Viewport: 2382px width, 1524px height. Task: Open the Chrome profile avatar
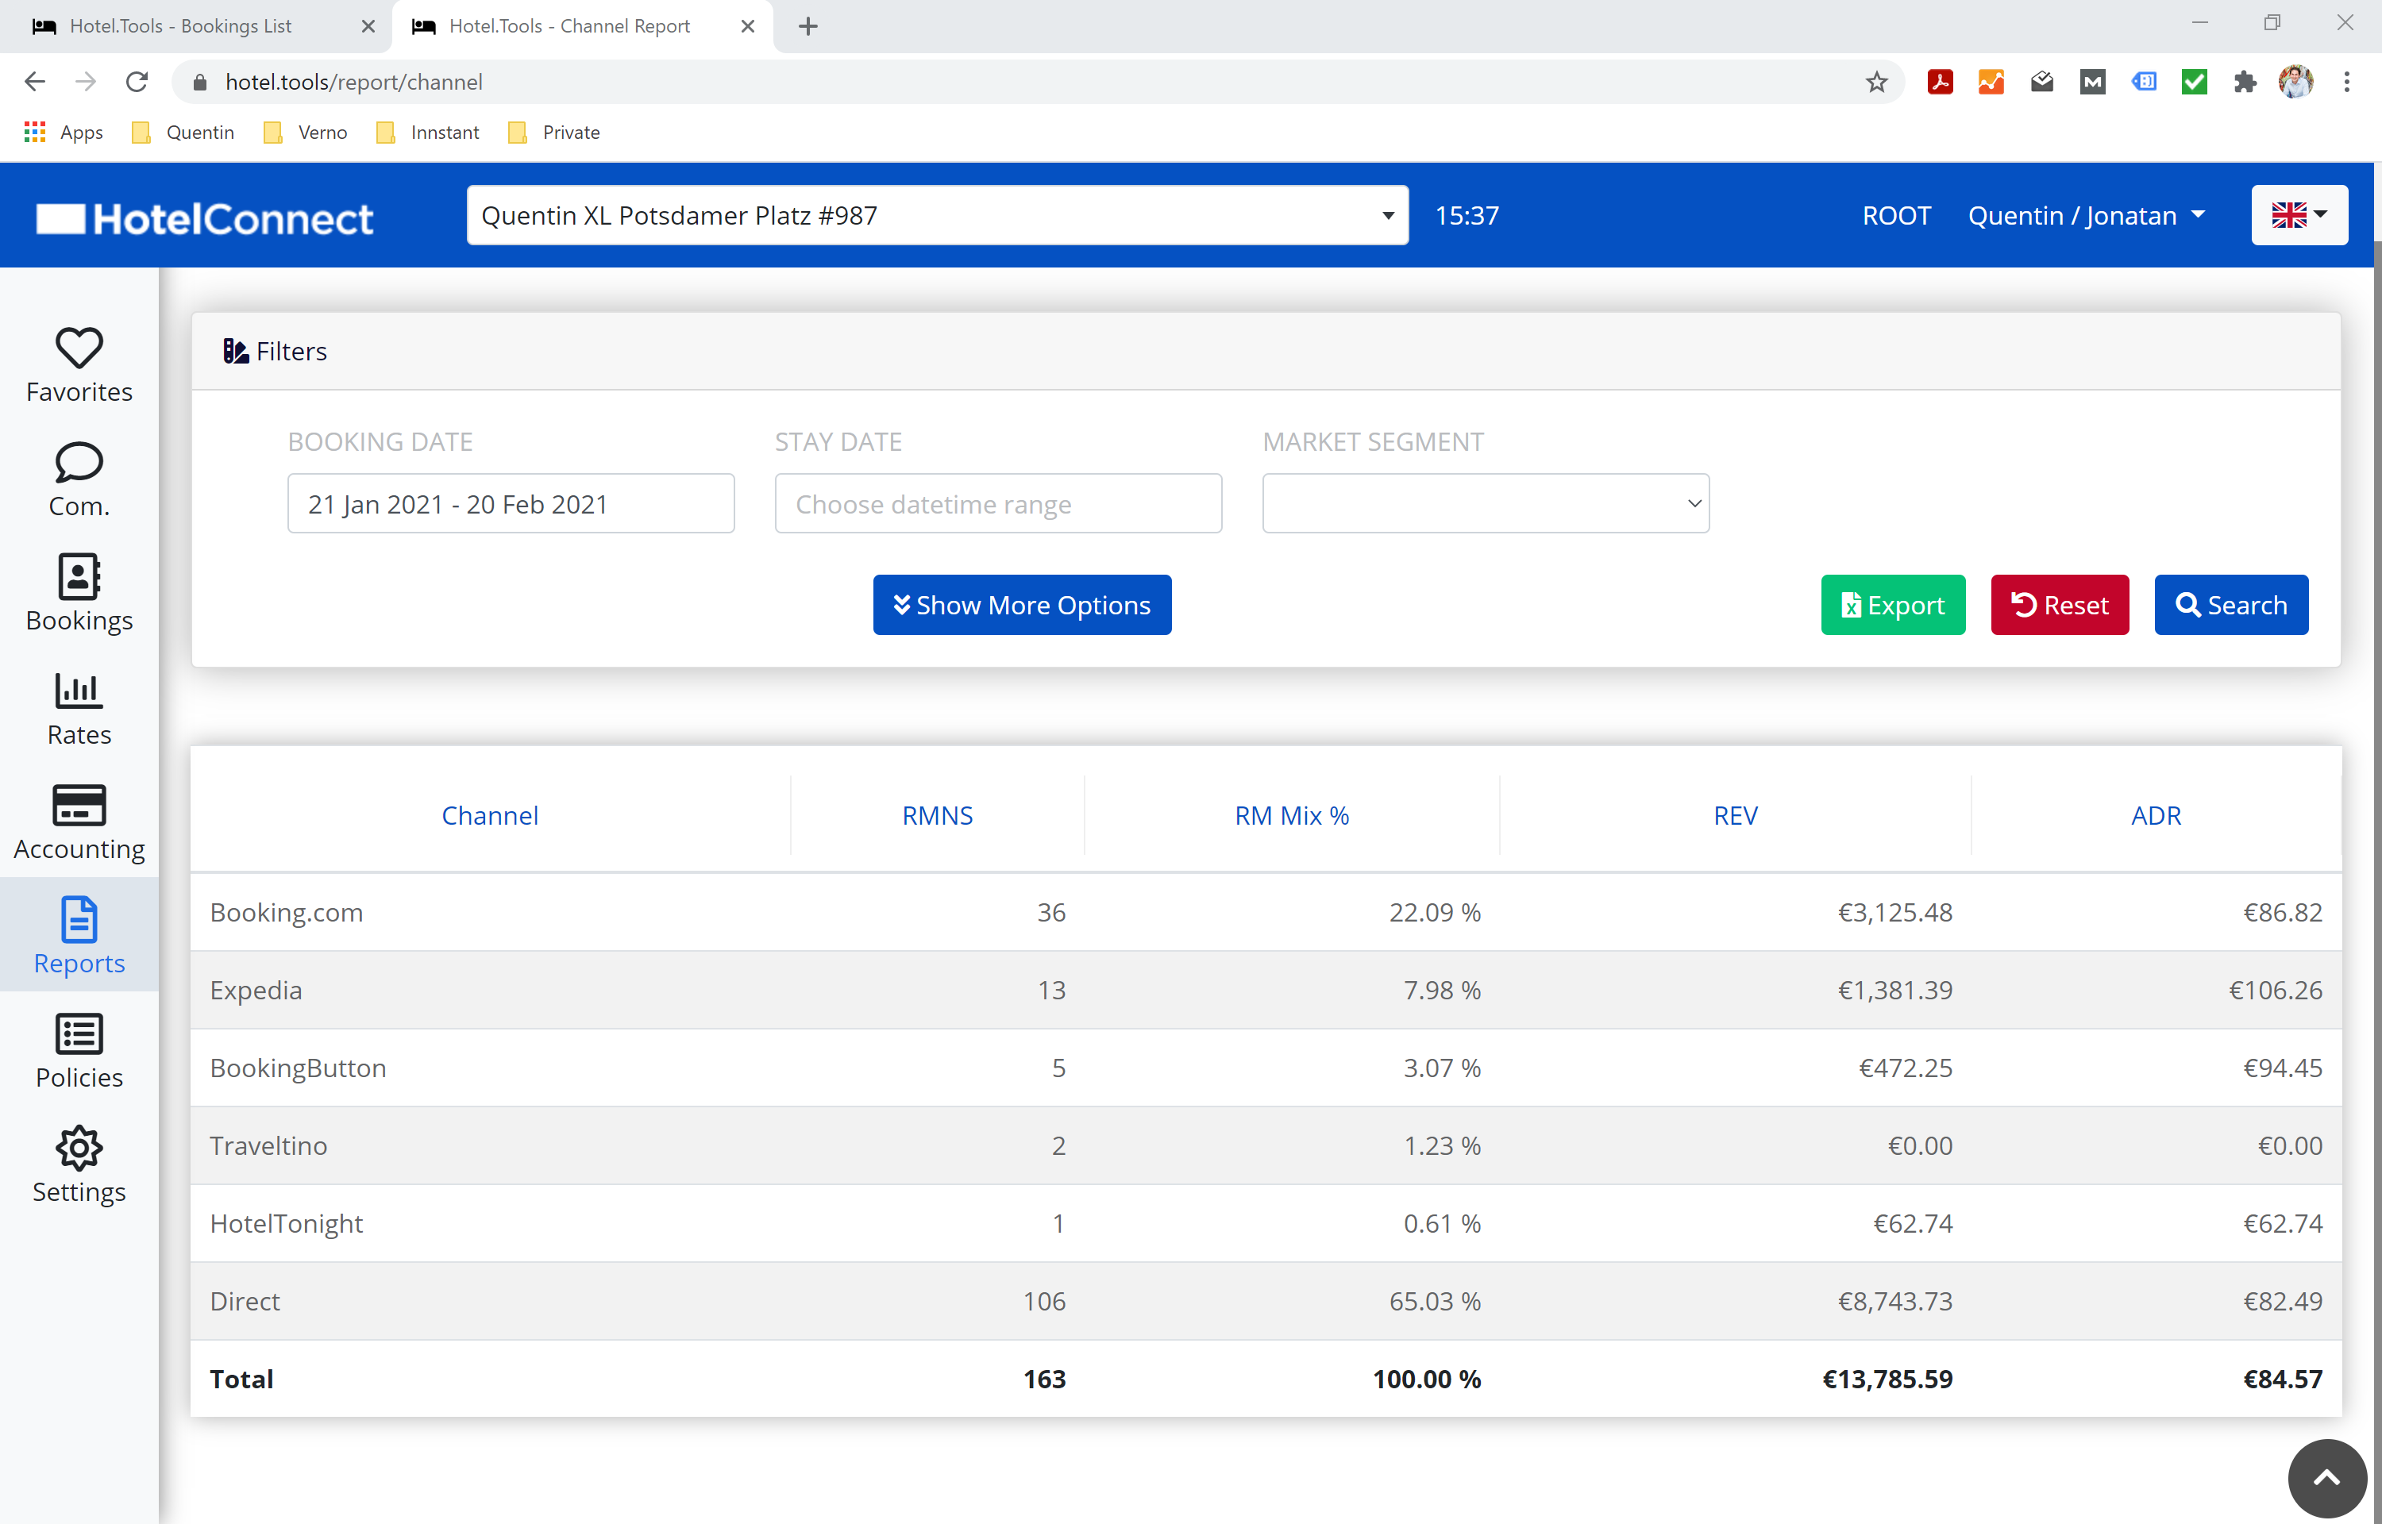(2296, 82)
